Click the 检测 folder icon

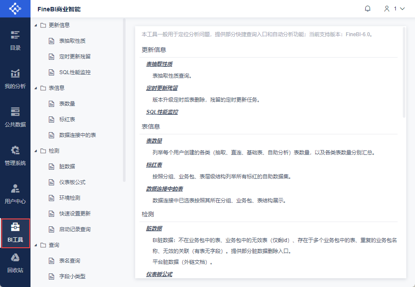(x=43, y=151)
